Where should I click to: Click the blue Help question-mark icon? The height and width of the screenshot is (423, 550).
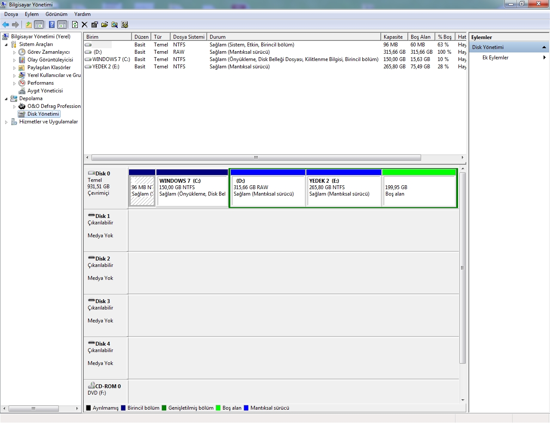tap(52, 25)
